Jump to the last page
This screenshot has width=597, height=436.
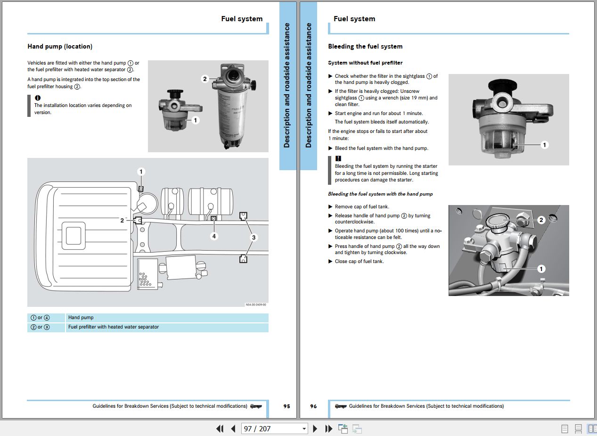pyautogui.click(x=328, y=429)
